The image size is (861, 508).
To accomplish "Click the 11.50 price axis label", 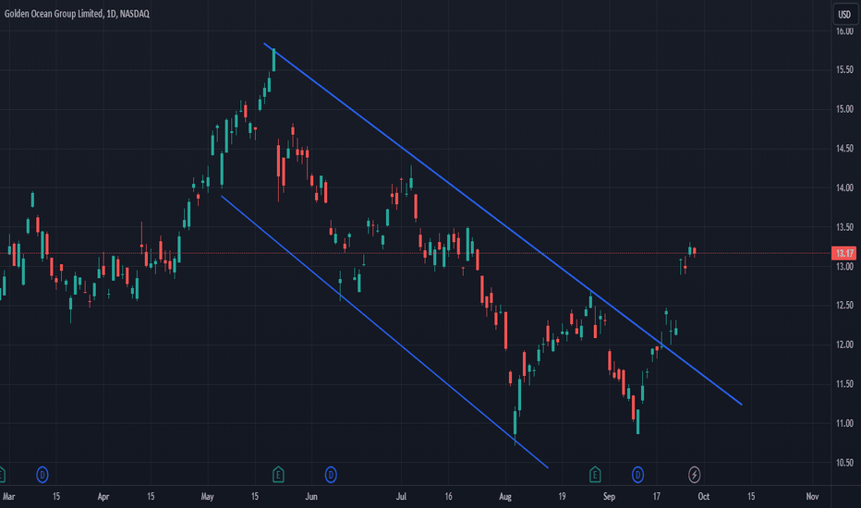I will 844,384.
